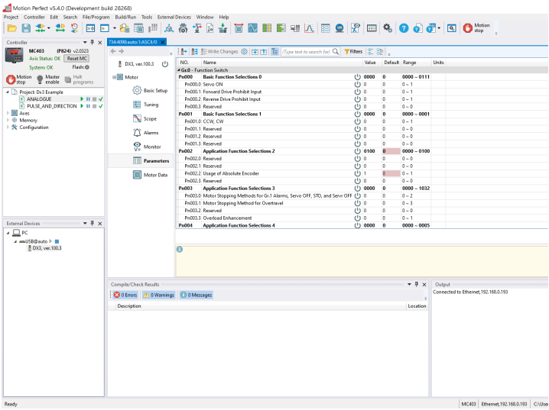Run the PULSE_AND_DIRECTION program play arrow
549x410 pixels.
[x=82, y=106]
